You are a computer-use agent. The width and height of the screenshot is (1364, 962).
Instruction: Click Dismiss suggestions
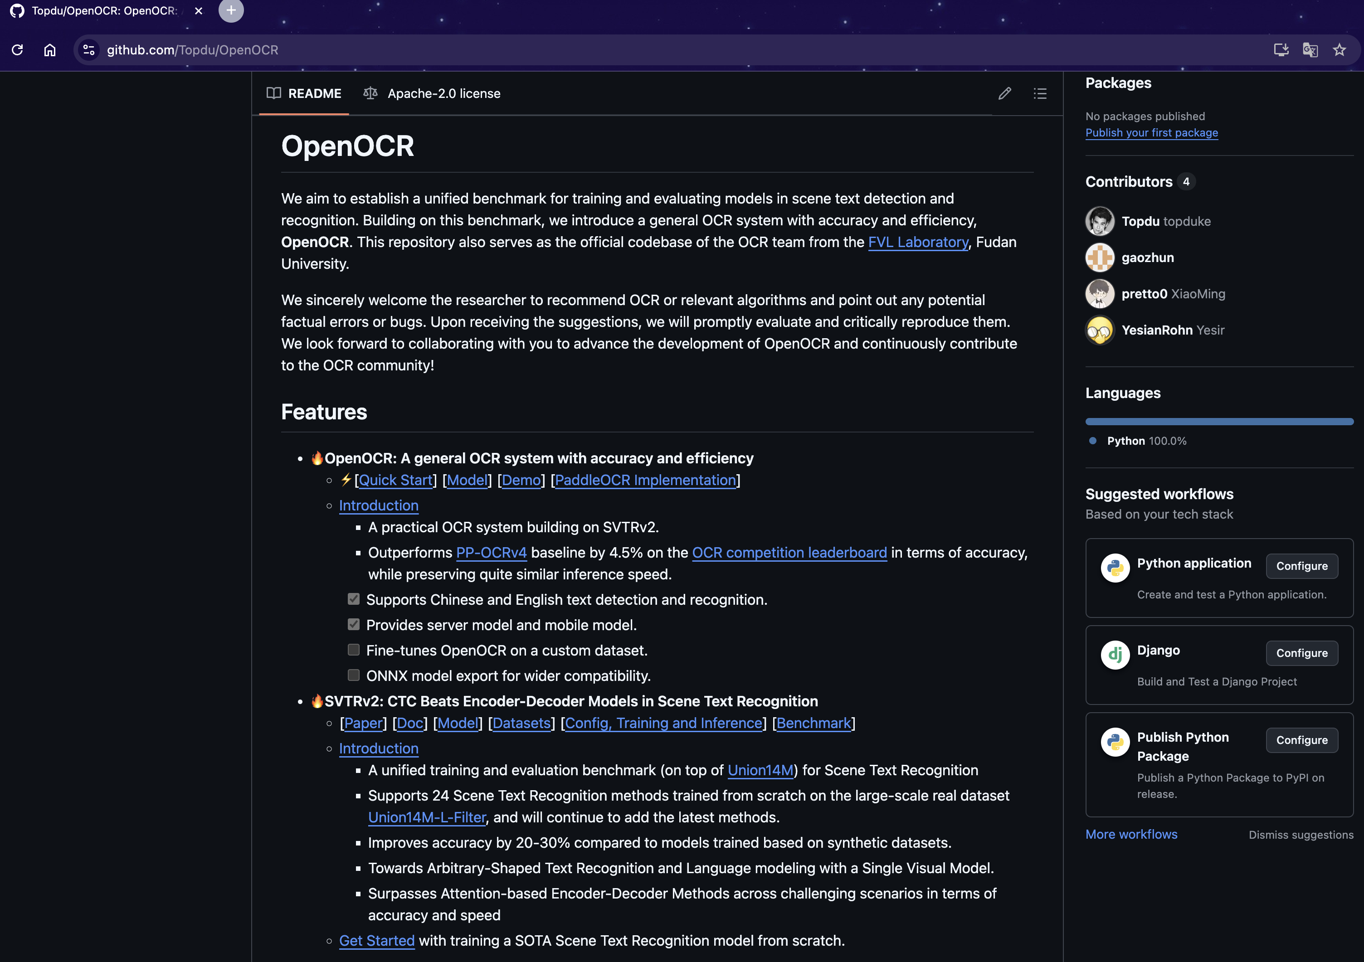(1301, 835)
